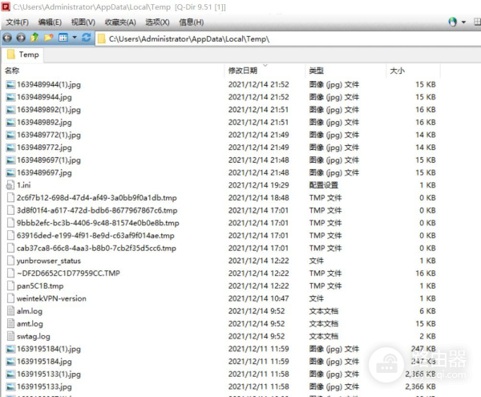
Task: Select the settings icon of 1.ini
Action: point(10,185)
